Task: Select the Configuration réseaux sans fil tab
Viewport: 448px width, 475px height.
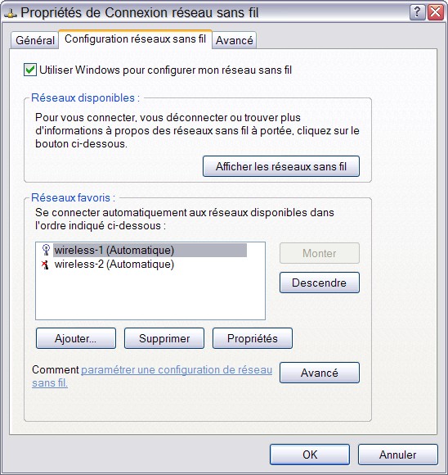Action: 135,39
